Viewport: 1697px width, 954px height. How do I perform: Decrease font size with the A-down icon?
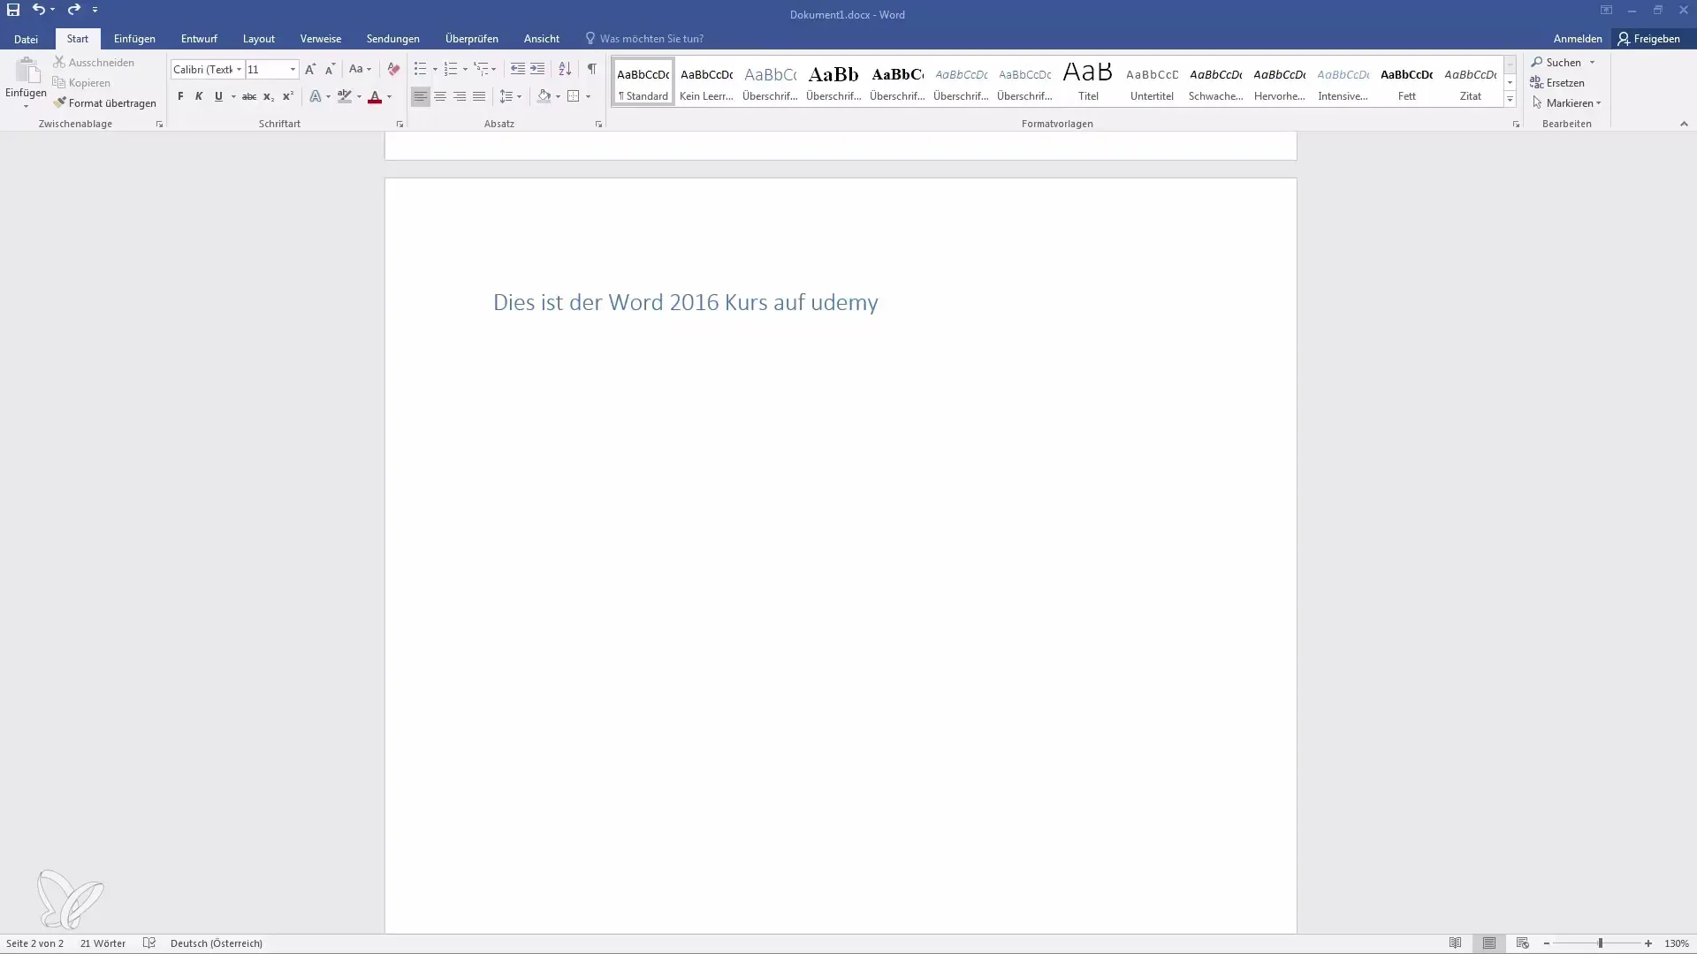coord(330,69)
